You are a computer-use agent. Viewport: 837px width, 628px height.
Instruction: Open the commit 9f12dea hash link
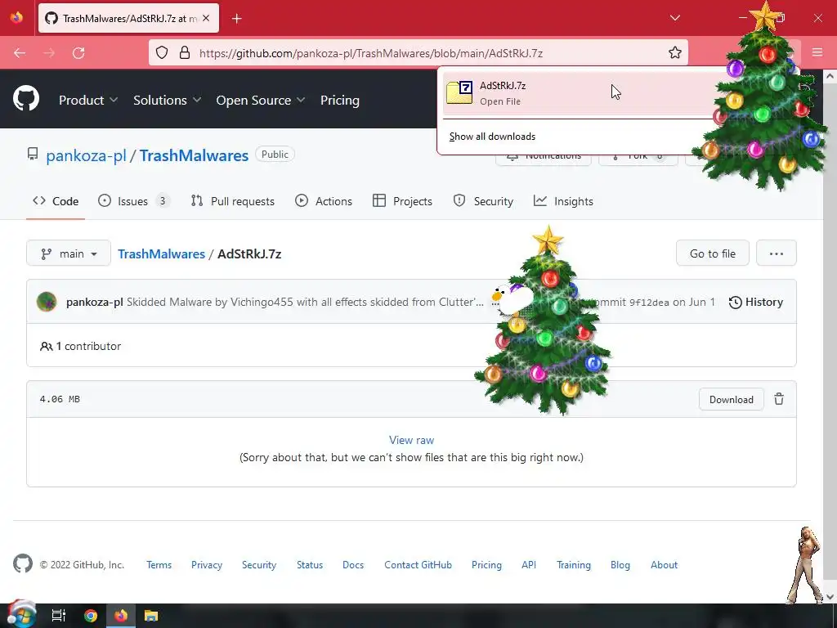click(x=648, y=303)
